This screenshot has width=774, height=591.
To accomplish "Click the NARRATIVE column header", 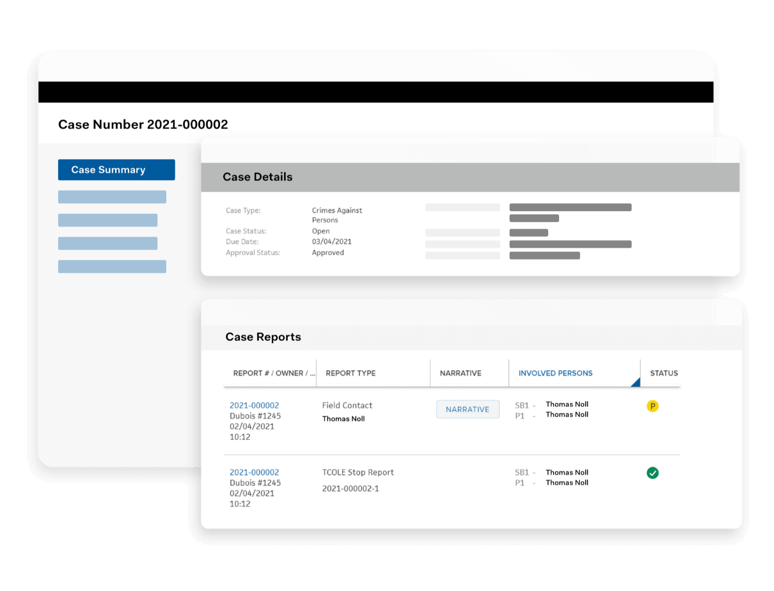I will click(461, 373).
